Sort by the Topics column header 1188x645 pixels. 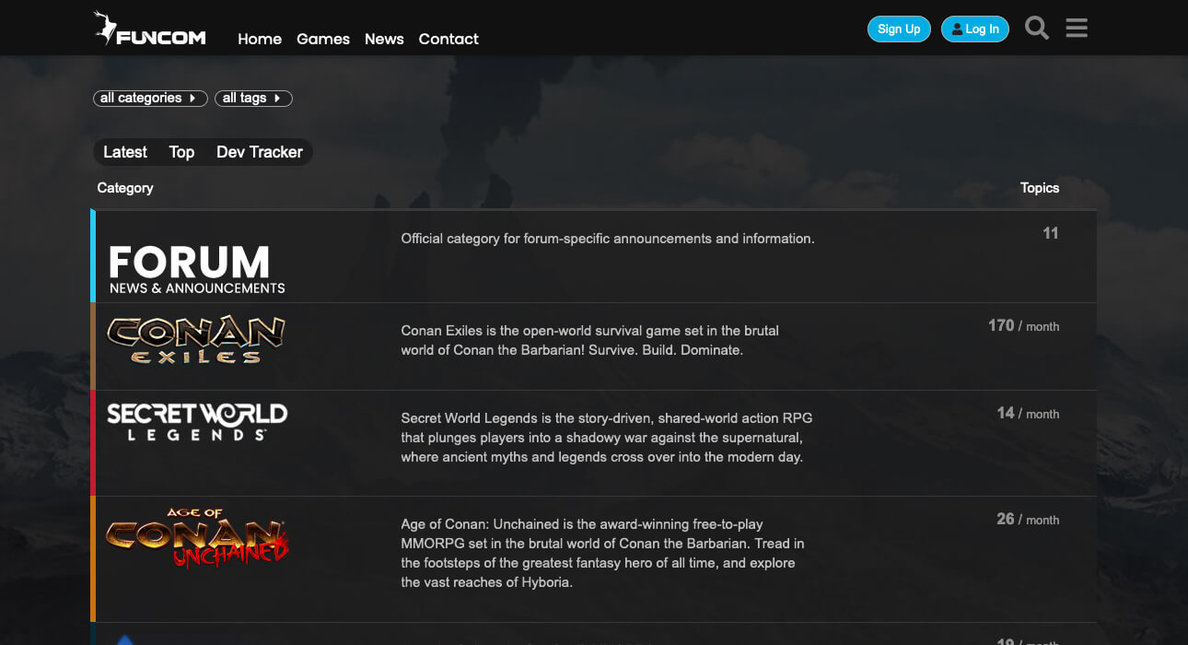[1039, 188]
